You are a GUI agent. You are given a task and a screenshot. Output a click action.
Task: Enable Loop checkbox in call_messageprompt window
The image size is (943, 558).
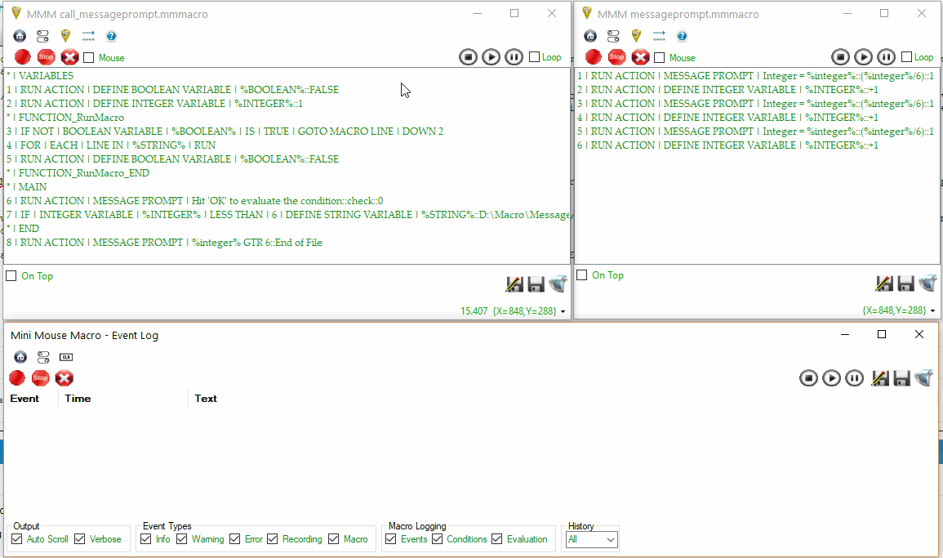pos(534,57)
